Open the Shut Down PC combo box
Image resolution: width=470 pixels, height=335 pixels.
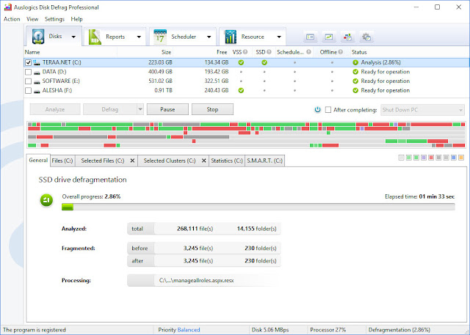(x=423, y=110)
